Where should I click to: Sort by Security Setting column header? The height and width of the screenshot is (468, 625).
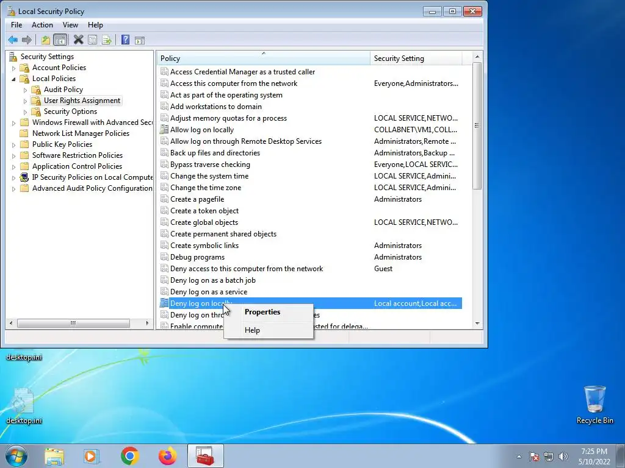coord(416,58)
